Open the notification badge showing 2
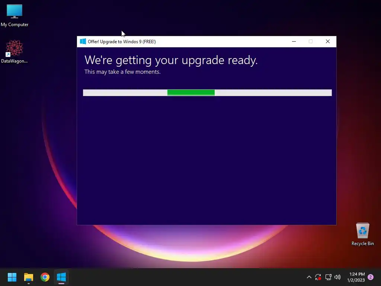Viewport: 381px width, 286px height. coord(371,277)
